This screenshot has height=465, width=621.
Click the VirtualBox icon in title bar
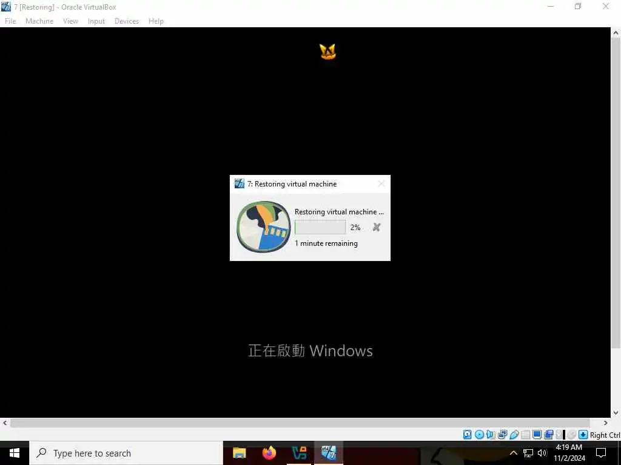6,7
